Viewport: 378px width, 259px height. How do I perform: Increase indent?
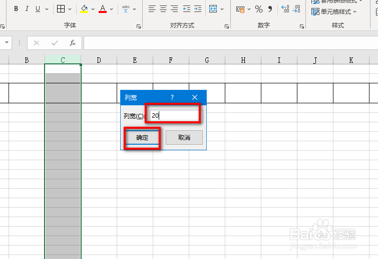coord(198,9)
